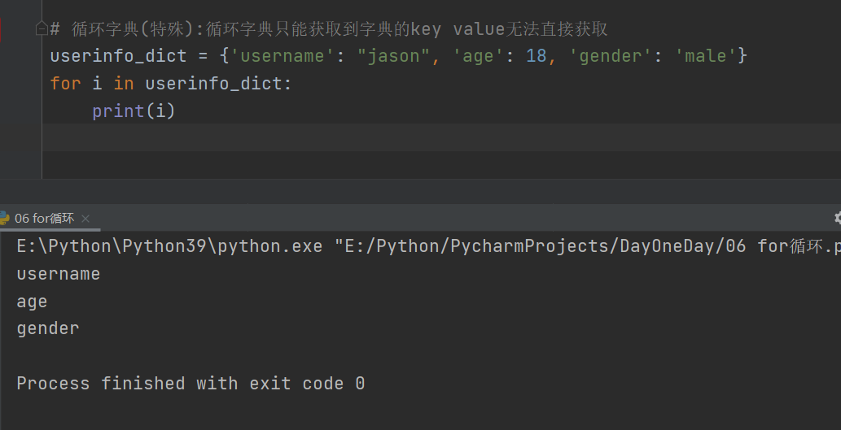The image size is (841, 430).
Task: Open run panel settings gear
Action: pos(838,218)
